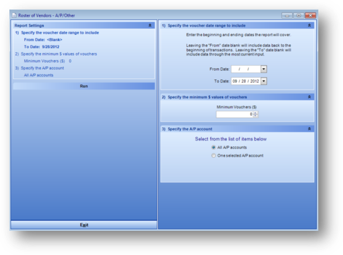Increase Minimum Vouchers with the up arrow

(256, 113)
